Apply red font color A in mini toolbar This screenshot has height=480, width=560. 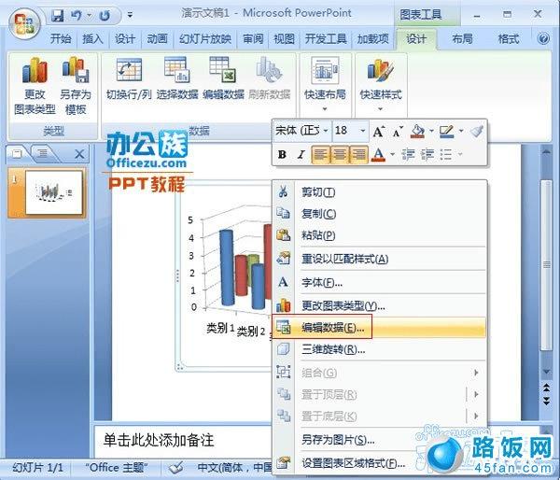379,155
